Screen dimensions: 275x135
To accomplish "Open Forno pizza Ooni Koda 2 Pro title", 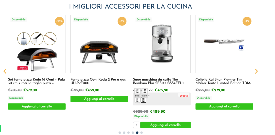I will point(98,81).
